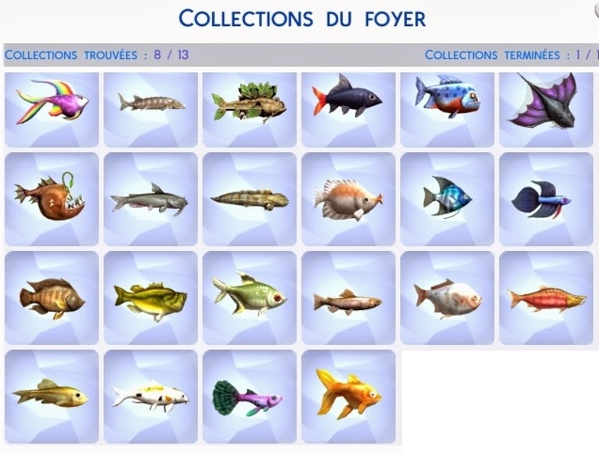Choose the dark shark with red tail
Screen dimensions: 599x453
tap(348, 109)
